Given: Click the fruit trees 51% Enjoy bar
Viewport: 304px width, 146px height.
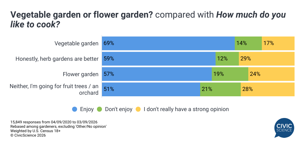Looking at the screenshot, I should point(151,89).
